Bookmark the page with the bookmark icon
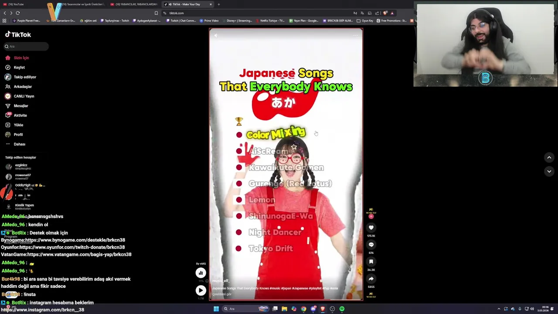The width and height of the screenshot is (558, 314). point(156,13)
